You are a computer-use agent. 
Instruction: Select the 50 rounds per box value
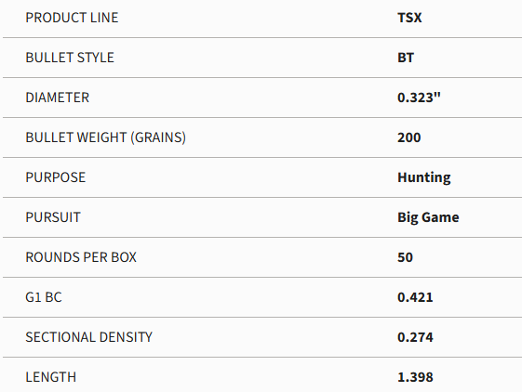point(405,257)
